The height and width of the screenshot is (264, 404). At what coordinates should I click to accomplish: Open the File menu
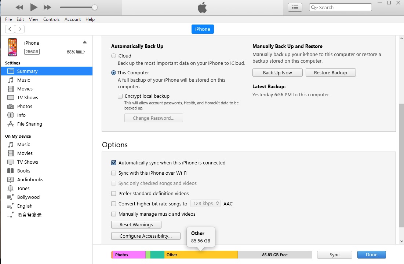pos(8,19)
